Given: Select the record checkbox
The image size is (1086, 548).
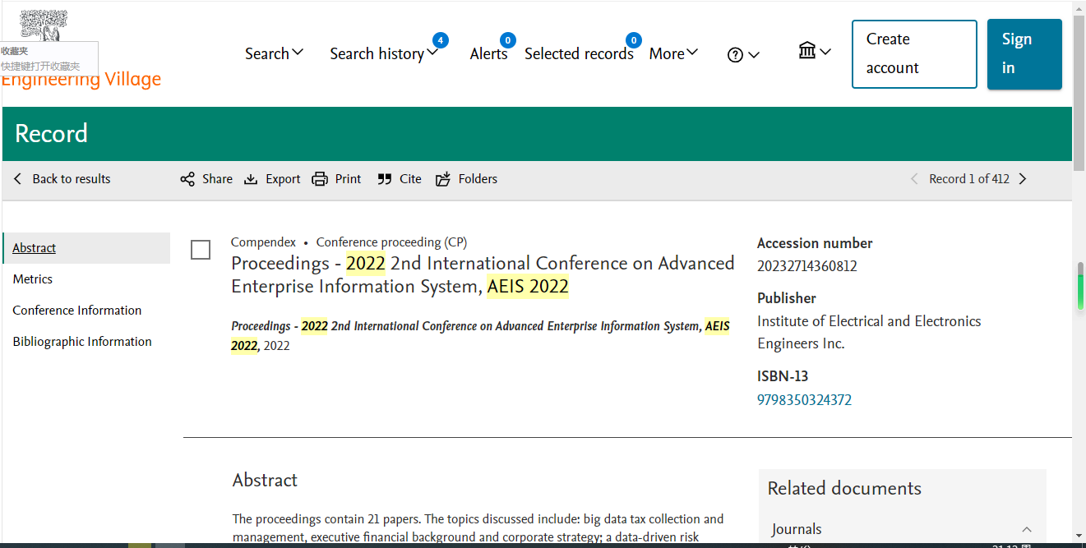Looking at the screenshot, I should [201, 250].
